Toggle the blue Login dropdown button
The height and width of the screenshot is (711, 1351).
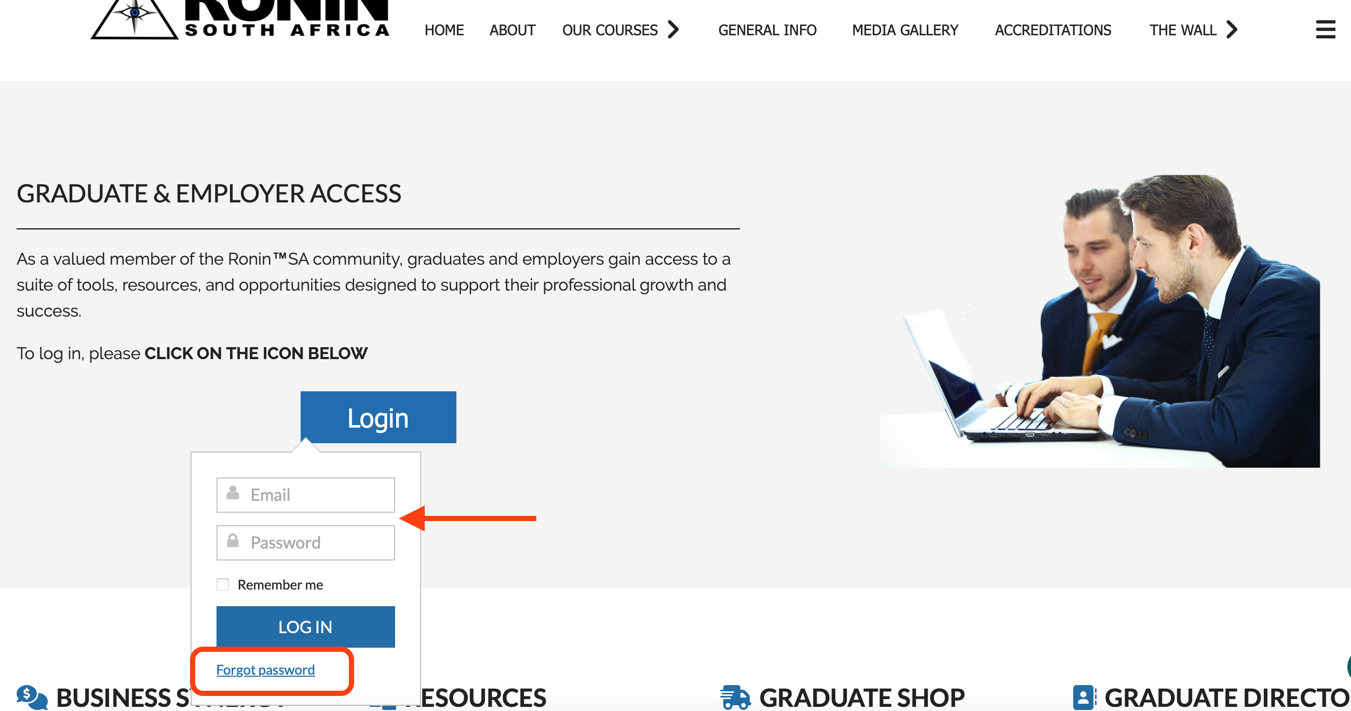point(378,417)
